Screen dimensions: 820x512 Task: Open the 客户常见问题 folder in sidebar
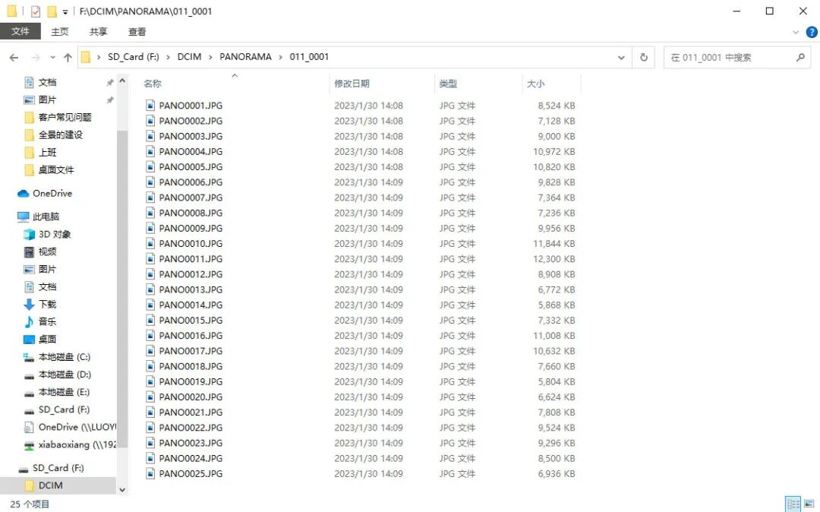65,117
